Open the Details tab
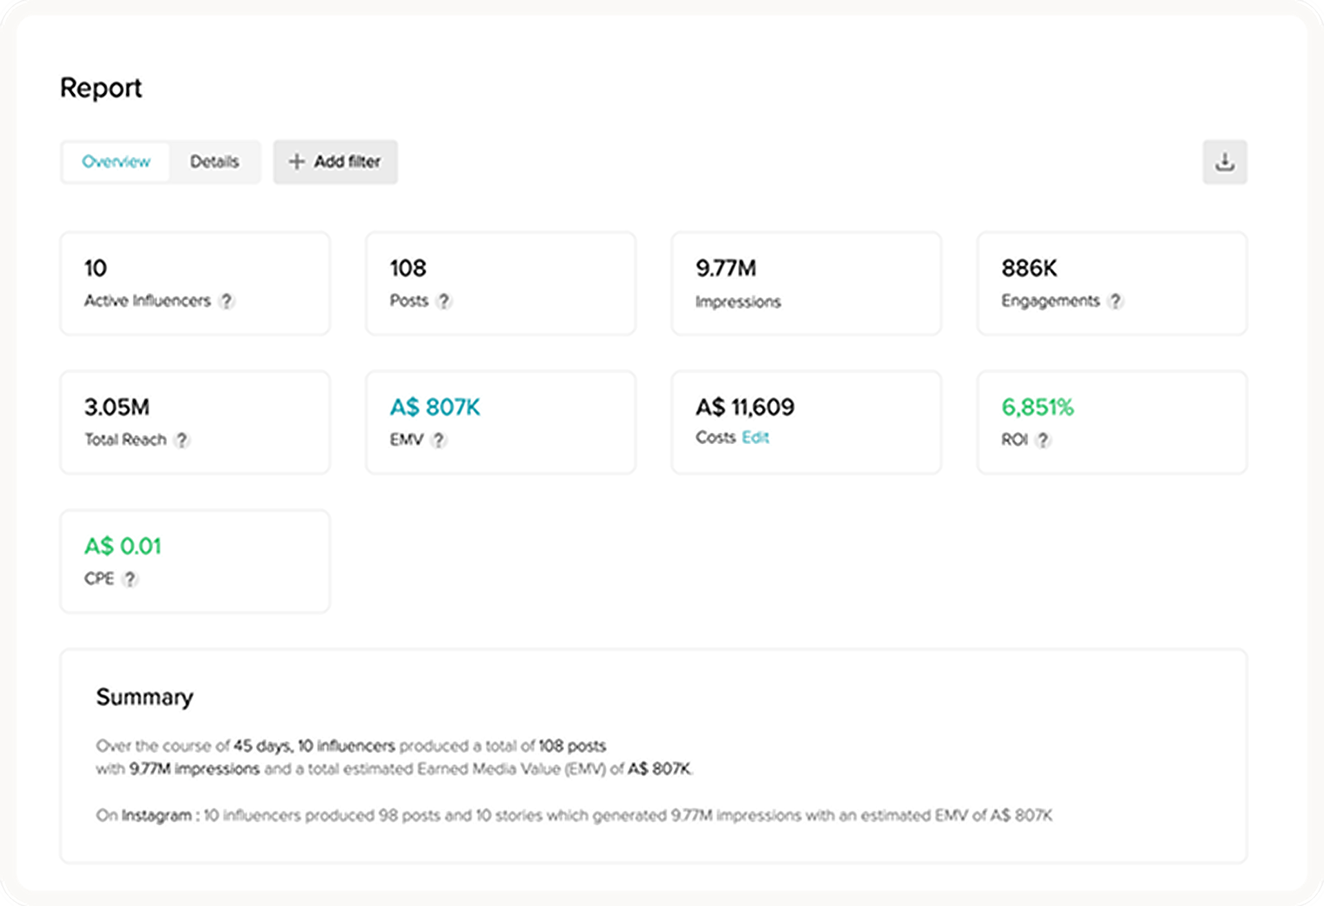The image size is (1324, 906). point(214,162)
